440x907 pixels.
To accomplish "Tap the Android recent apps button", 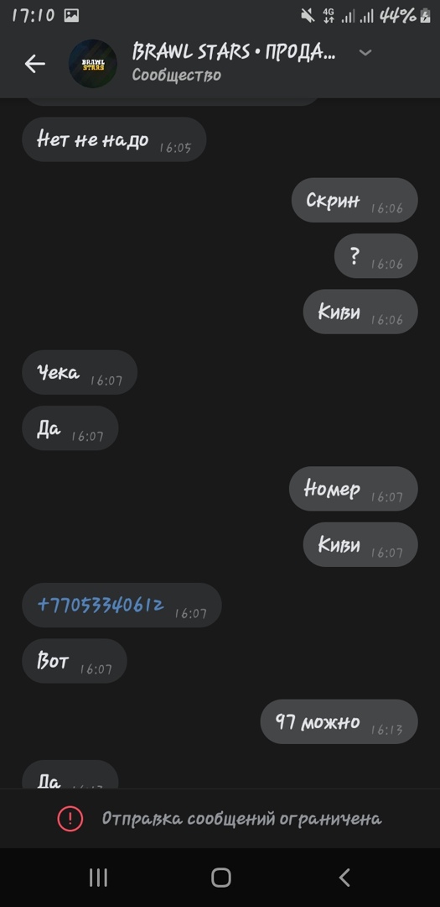I will tap(98, 878).
